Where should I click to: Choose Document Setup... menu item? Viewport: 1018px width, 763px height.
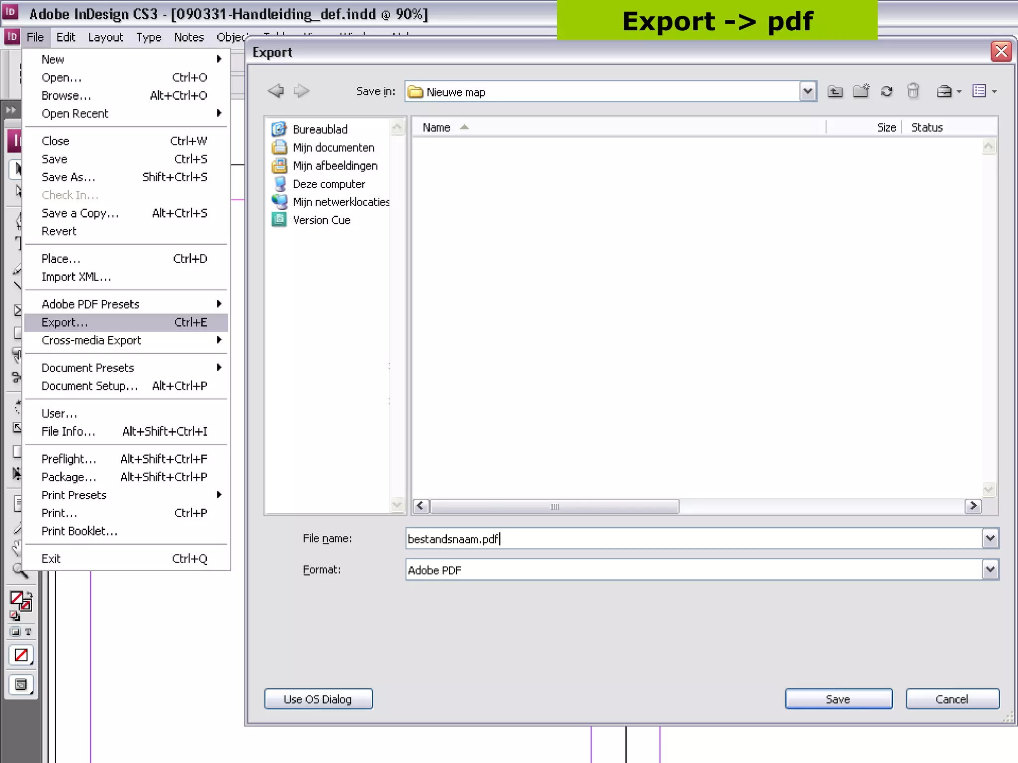click(x=126, y=386)
